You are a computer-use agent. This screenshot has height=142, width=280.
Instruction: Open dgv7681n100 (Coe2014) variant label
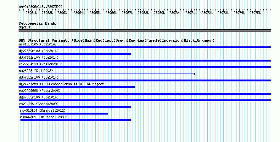39,57
